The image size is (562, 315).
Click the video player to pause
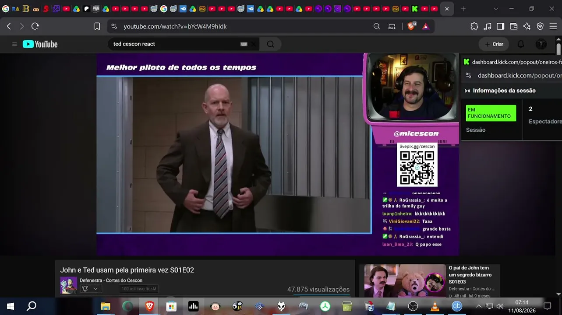[278, 154]
